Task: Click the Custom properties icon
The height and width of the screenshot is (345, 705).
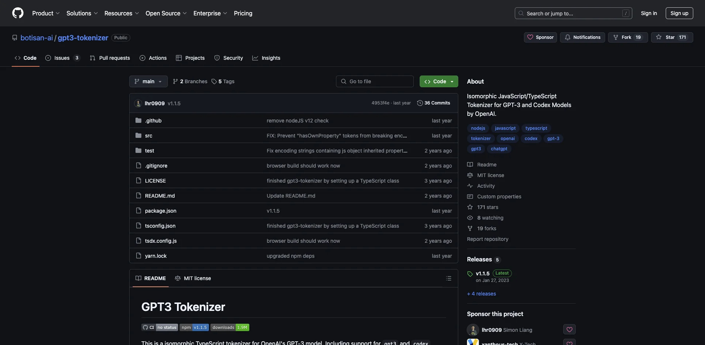Action: point(470,197)
